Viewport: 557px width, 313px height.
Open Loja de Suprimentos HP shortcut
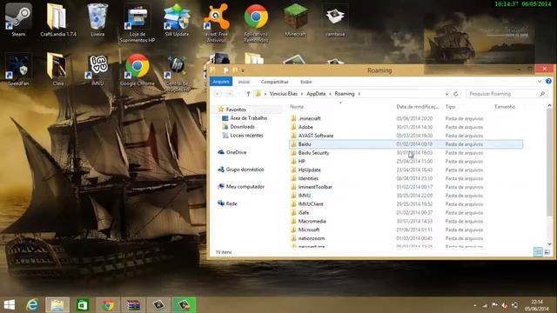tap(138, 23)
